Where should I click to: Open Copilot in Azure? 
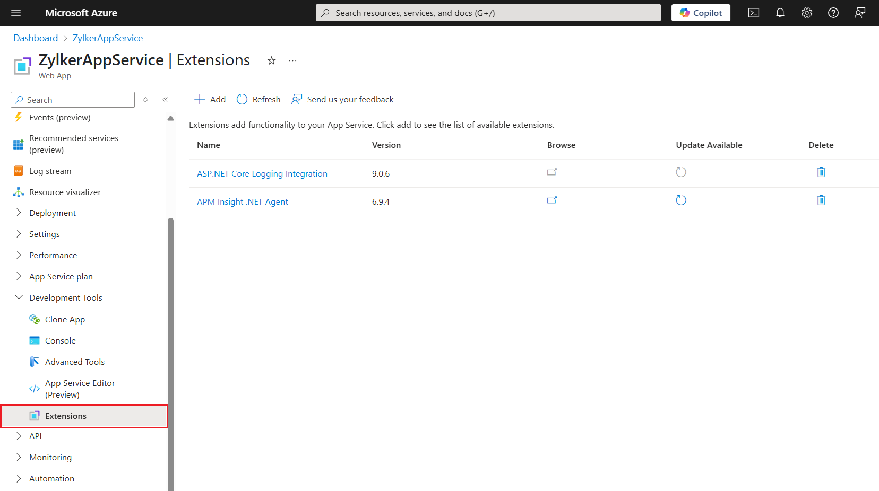click(701, 13)
